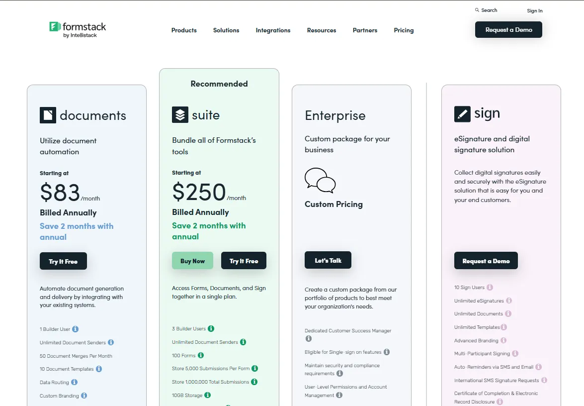The height and width of the screenshot is (406, 584).
Task: Click Let's Talk on the Enterprise plan
Action: click(x=328, y=260)
